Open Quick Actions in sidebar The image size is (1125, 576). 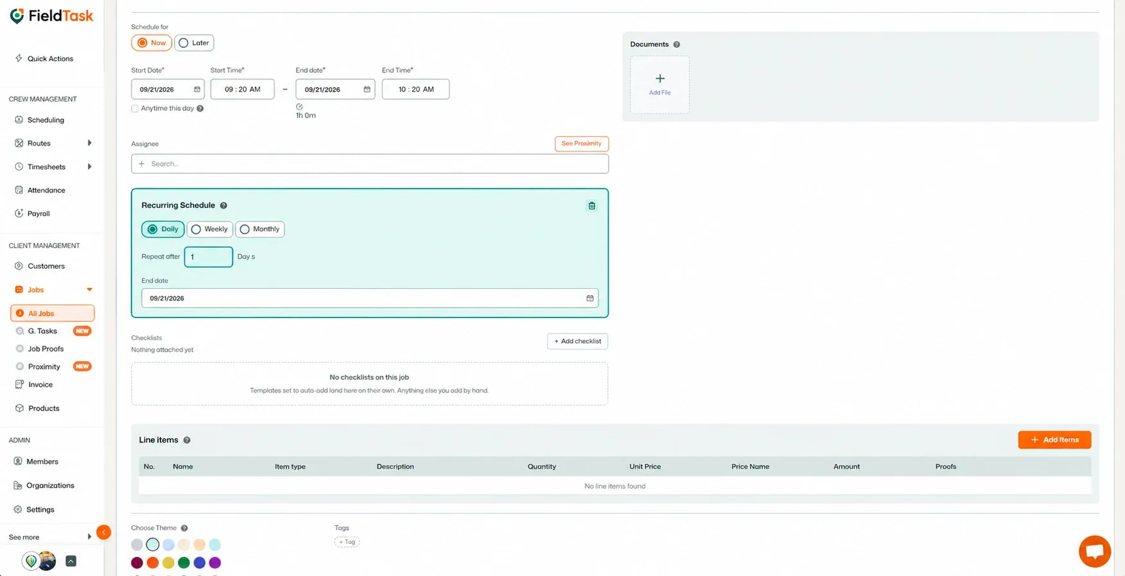[x=44, y=58]
